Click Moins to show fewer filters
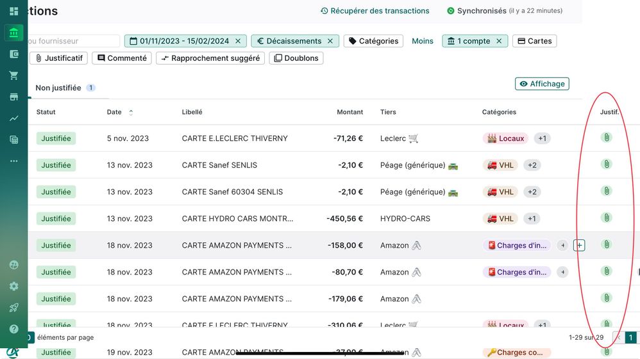The image size is (640, 359). [x=423, y=41]
